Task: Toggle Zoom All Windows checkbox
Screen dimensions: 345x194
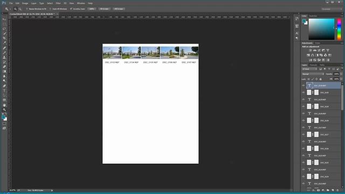Action: pyautogui.click(x=50, y=9)
